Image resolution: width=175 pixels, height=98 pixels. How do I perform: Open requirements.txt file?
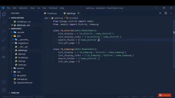point(25,83)
